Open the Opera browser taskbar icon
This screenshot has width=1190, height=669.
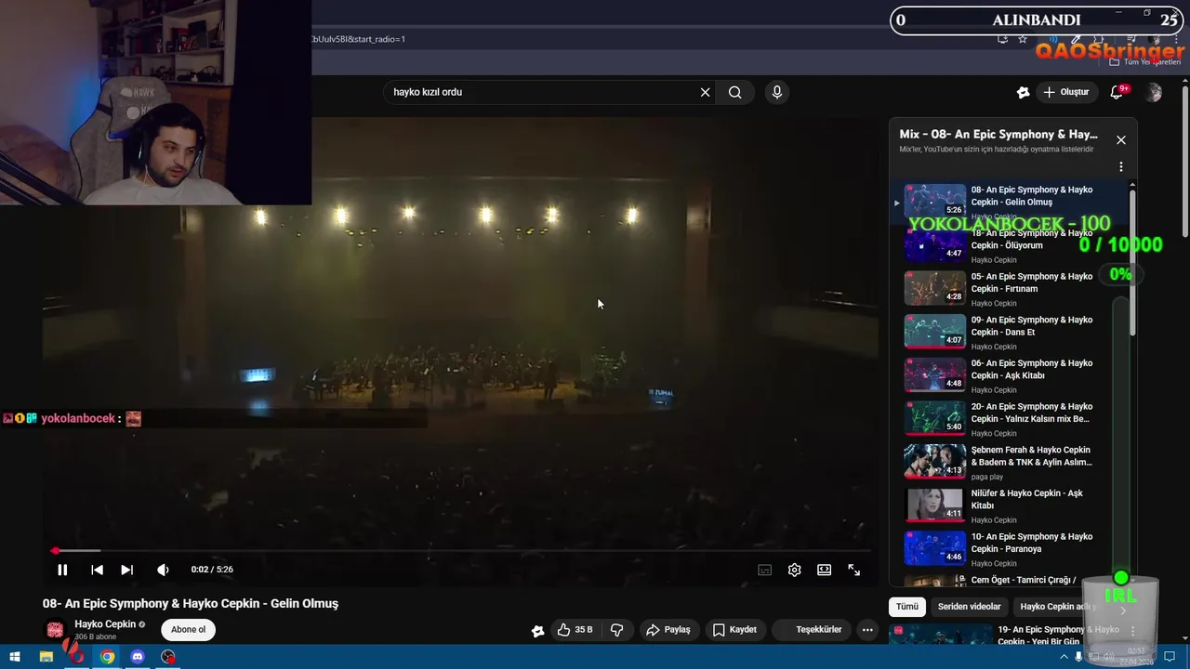[x=76, y=657]
